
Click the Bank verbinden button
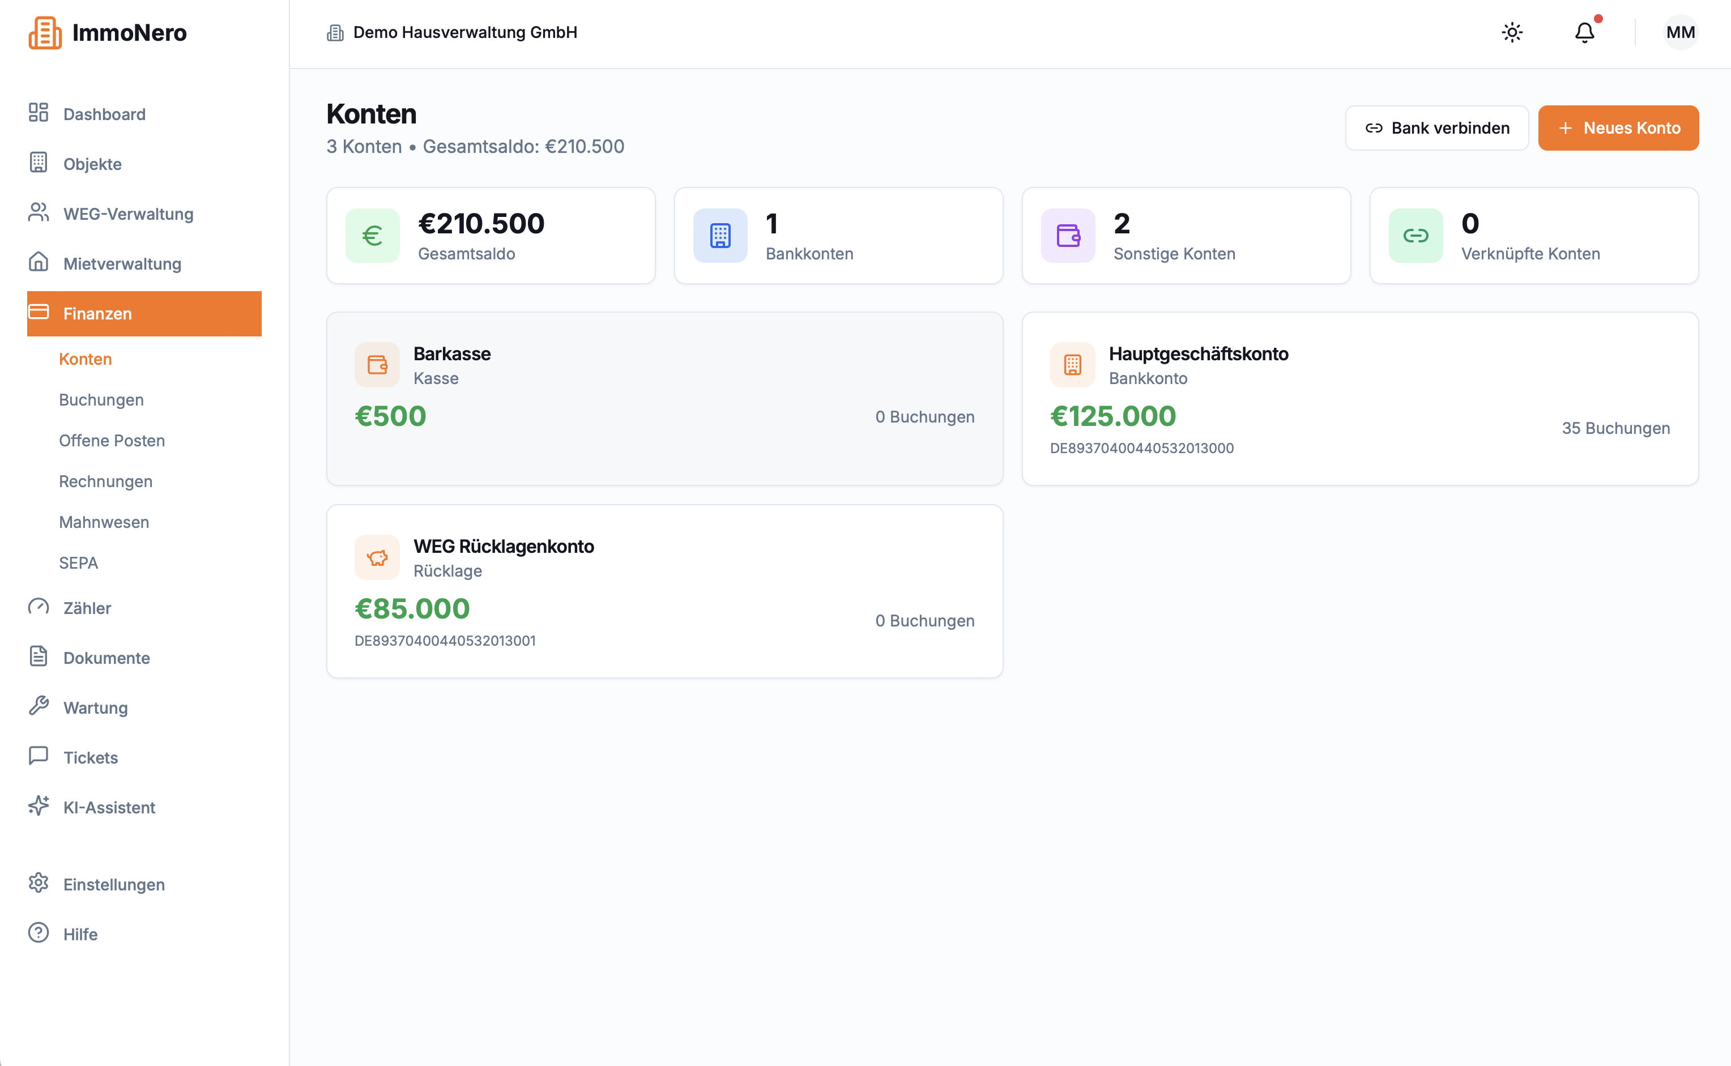pyautogui.click(x=1436, y=127)
